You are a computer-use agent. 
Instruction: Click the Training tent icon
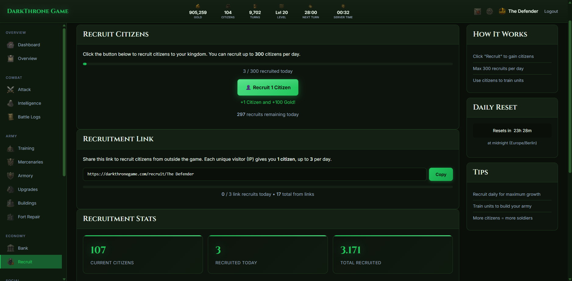11,148
